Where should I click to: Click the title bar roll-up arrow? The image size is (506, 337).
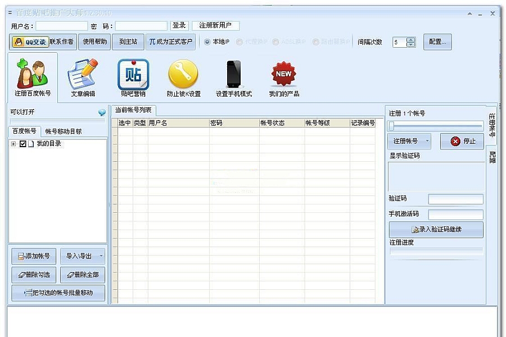pos(470,13)
